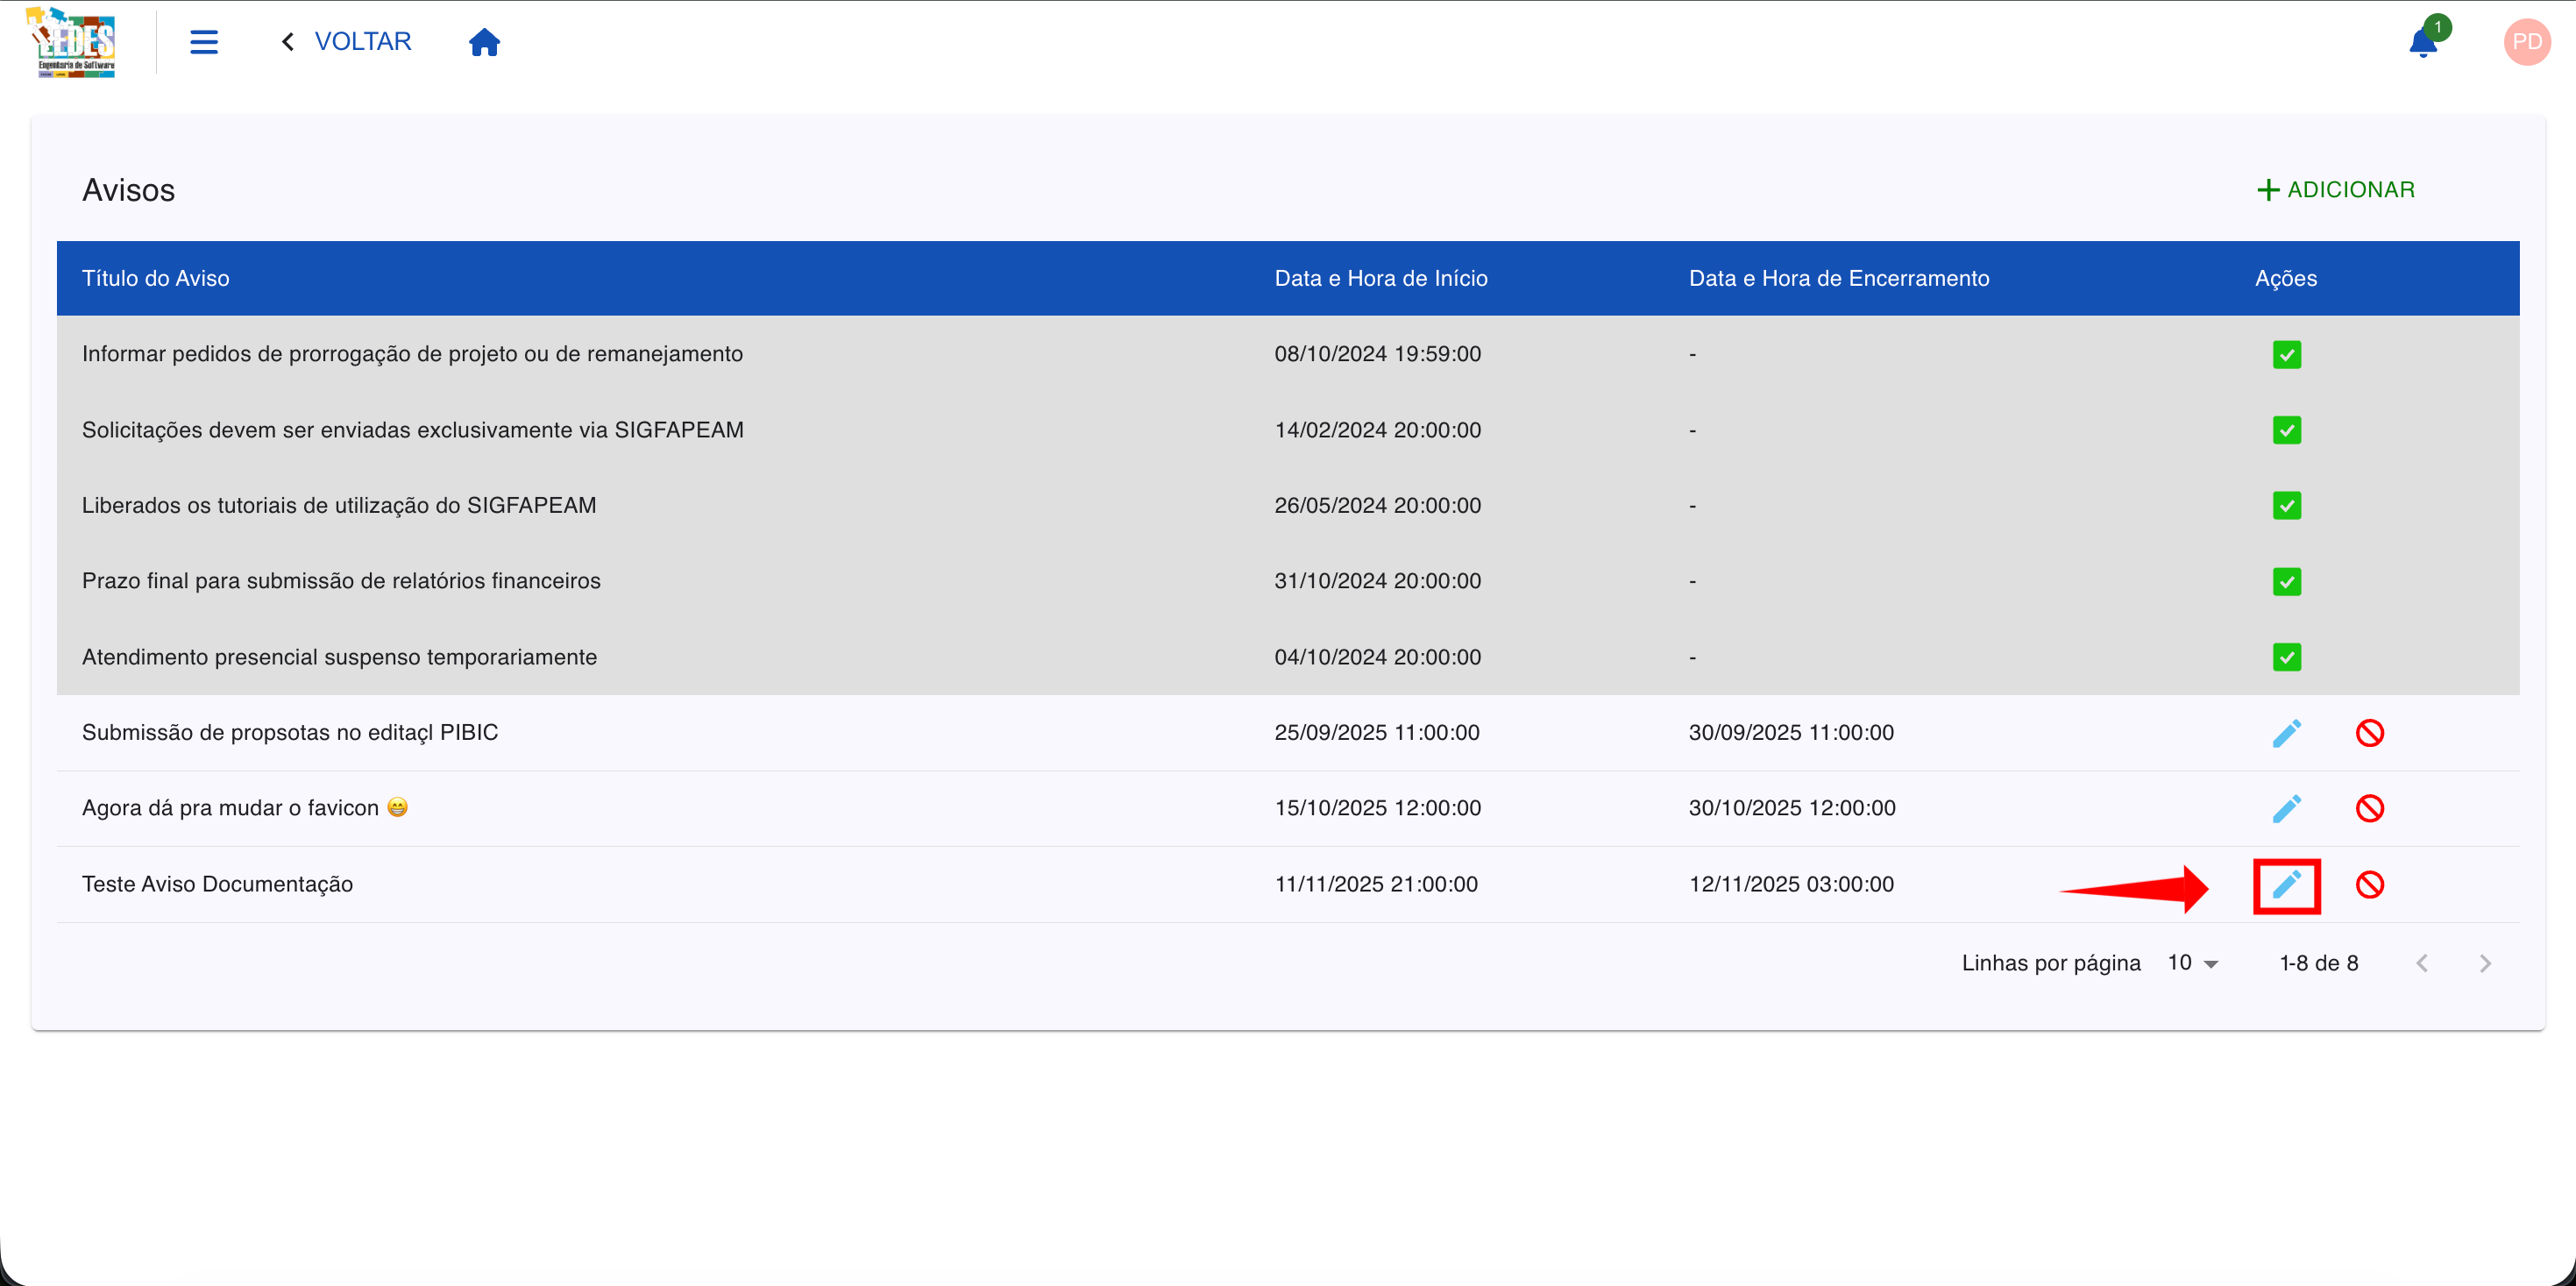This screenshot has height=1286, width=2576.
Task: Click the PD user avatar
Action: pyautogui.click(x=2526, y=42)
